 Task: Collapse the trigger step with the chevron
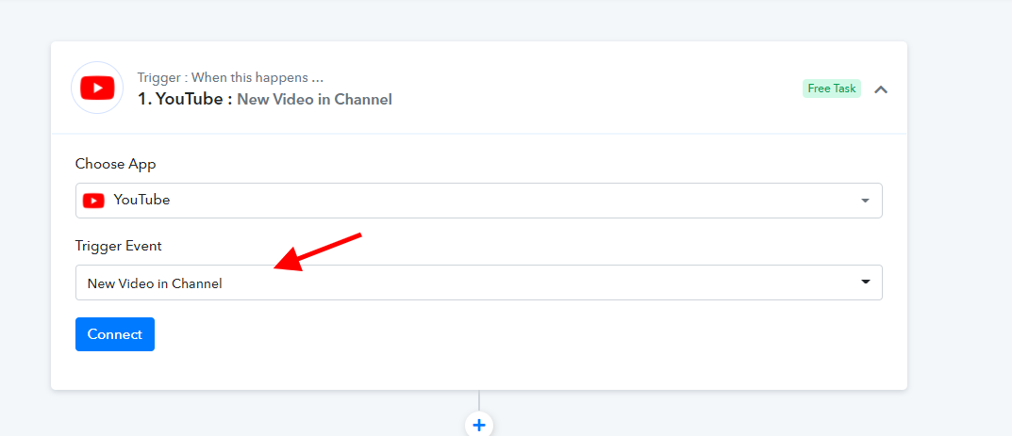pyautogui.click(x=880, y=89)
